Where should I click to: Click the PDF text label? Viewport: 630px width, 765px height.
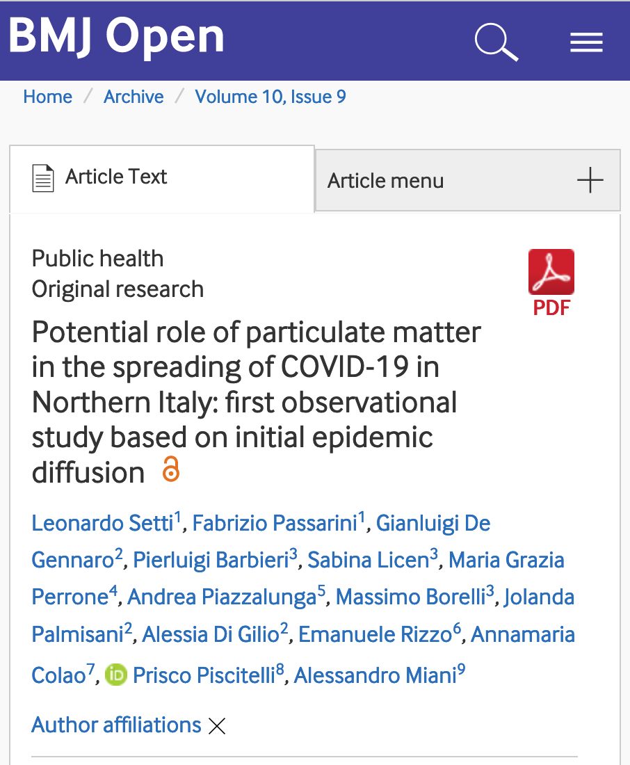(551, 308)
